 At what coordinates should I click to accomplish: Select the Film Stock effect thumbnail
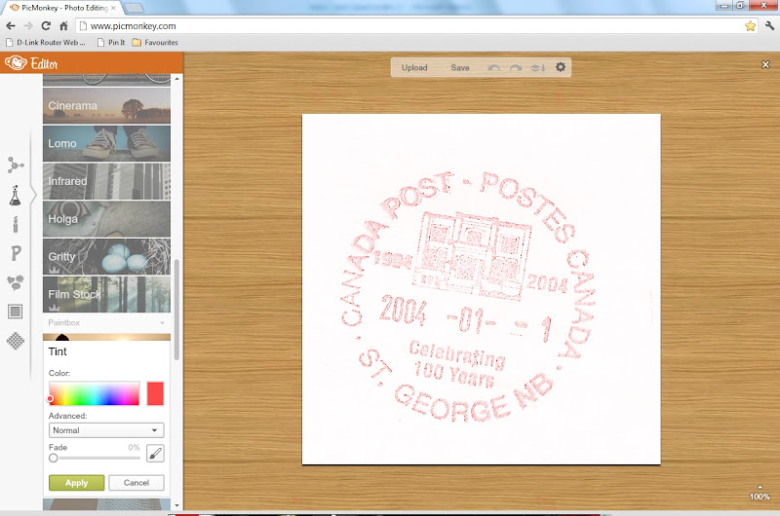pyautogui.click(x=106, y=294)
